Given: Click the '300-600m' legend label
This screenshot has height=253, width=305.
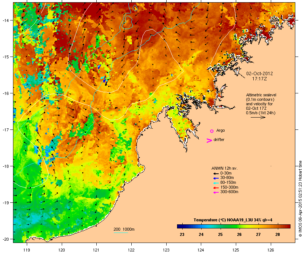Looking at the screenshot, I should click(x=229, y=192).
